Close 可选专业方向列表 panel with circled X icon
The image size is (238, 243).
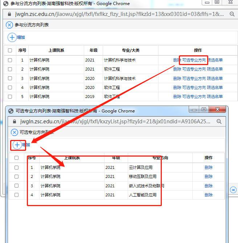click(x=14, y=132)
